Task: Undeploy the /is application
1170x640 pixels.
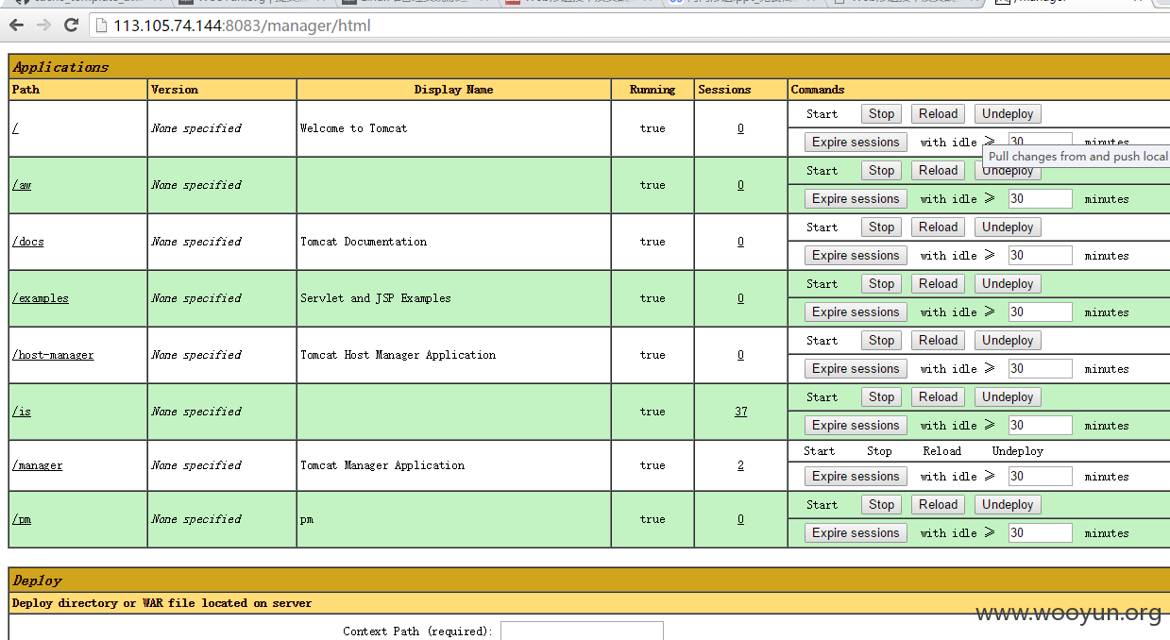Action: click(1008, 396)
